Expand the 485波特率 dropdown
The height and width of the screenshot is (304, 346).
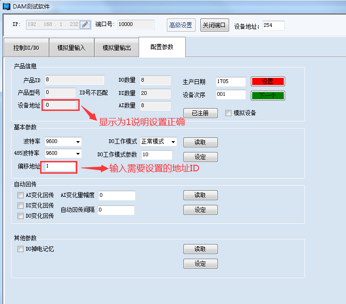77,153
